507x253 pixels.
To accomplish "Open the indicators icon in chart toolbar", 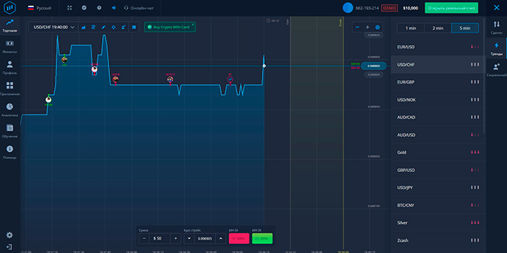I will 94,27.
